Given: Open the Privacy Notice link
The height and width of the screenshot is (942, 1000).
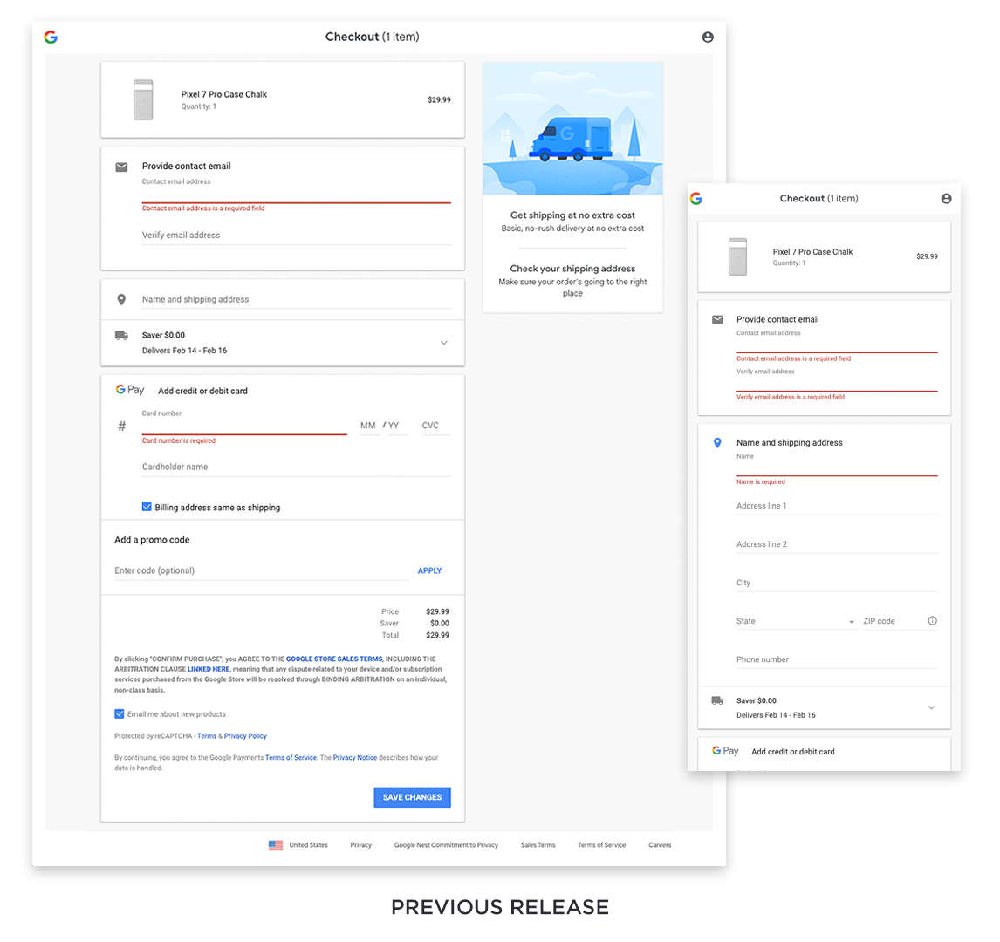Looking at the screenshot, I should pyautogui.click(x=354, y=758).
